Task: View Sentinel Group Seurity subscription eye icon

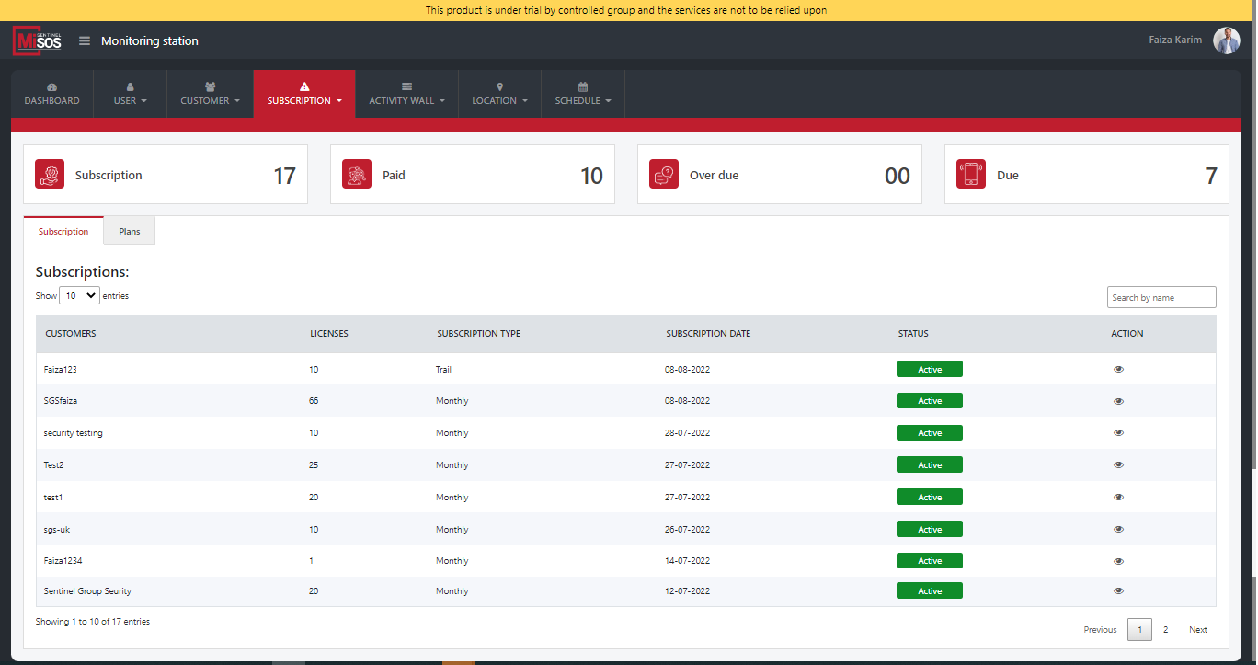Action: 1118,591
